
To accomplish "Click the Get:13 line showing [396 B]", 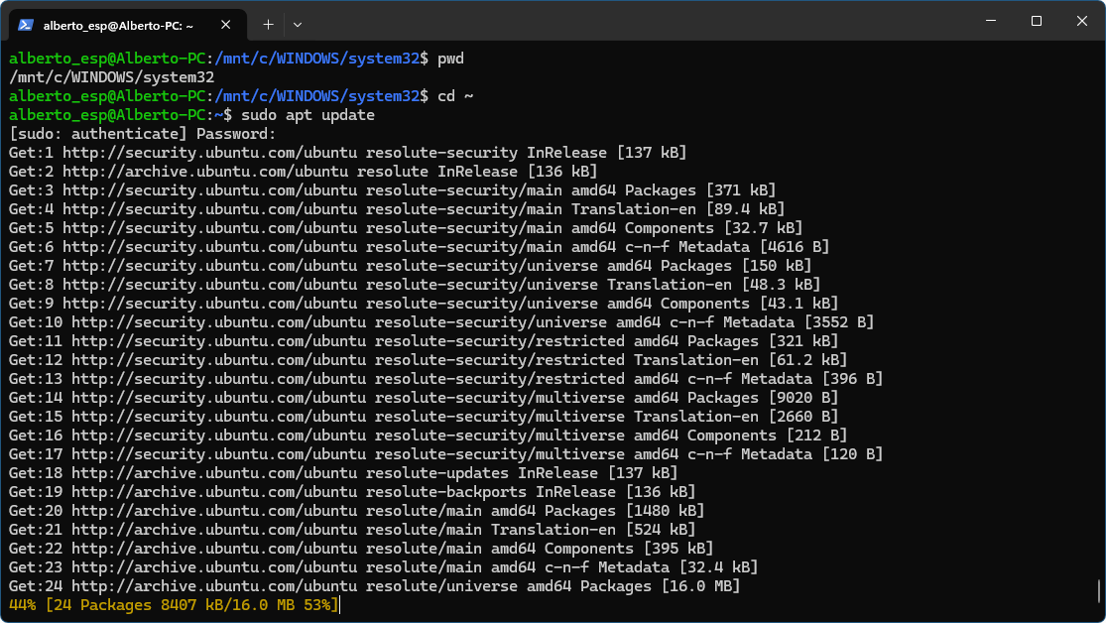I will point(445,379).
